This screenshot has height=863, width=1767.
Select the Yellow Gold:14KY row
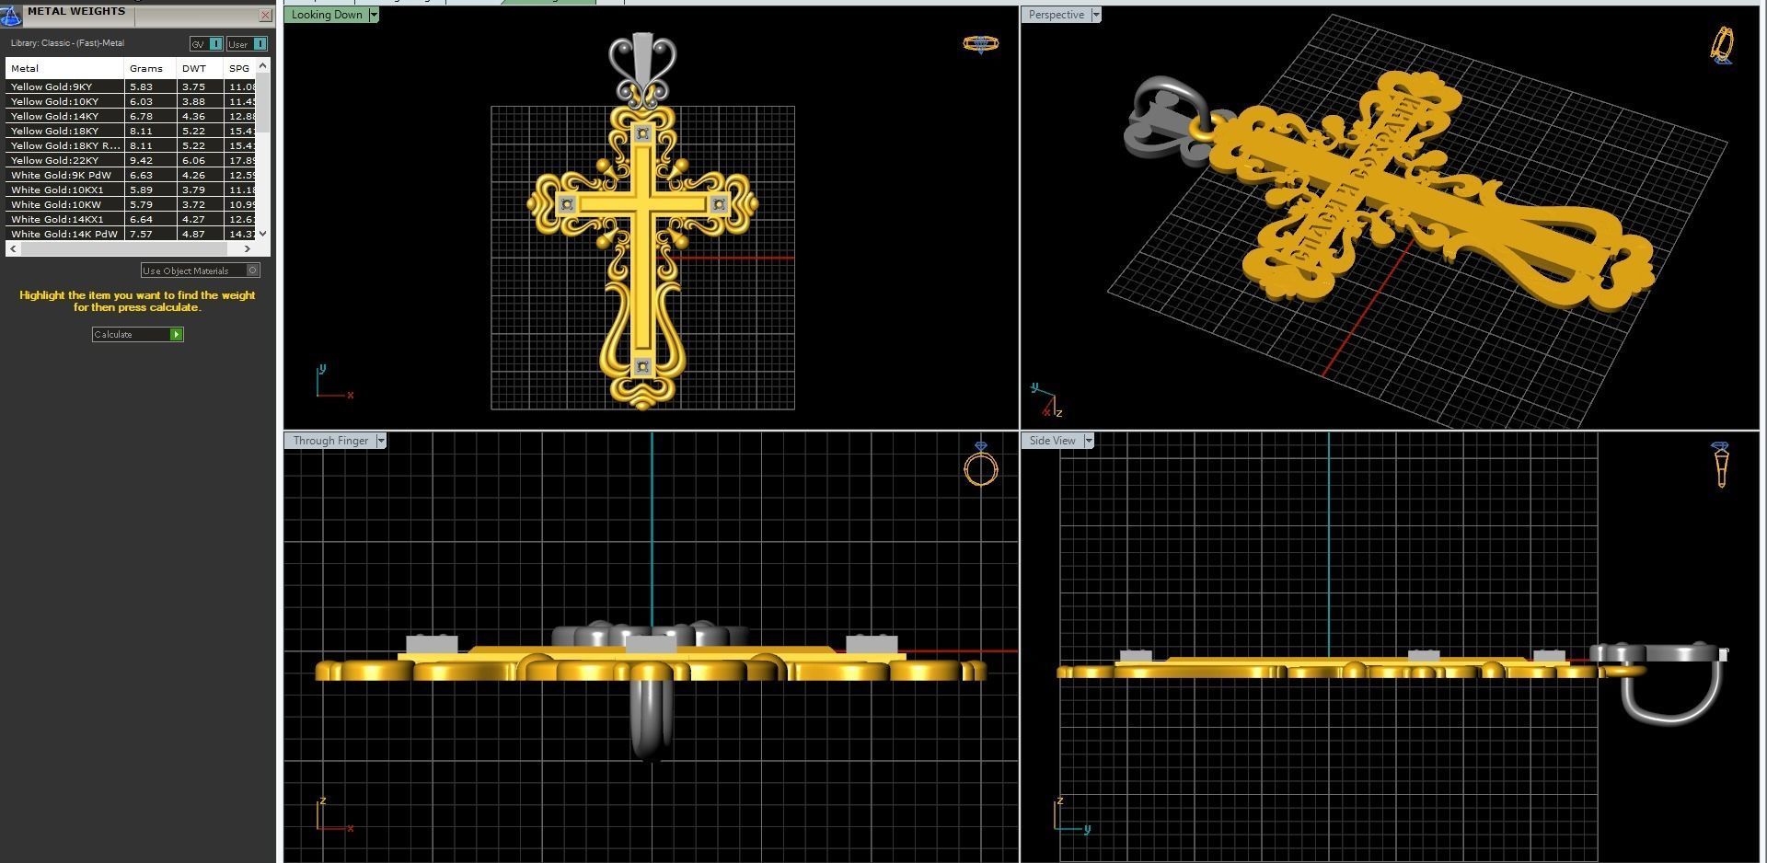pos(131,116)
